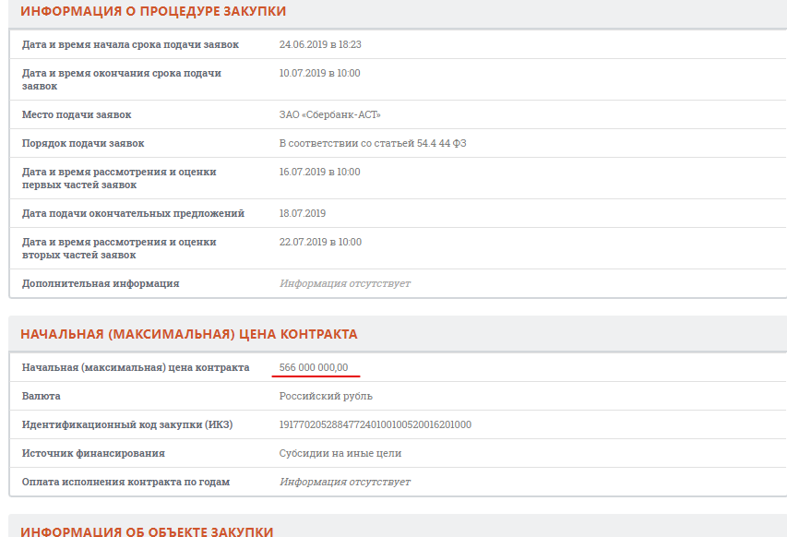Click 'В соответствии со статьей 54.4 44 ФЗ'
The height and width of the screenshot is (537, 787).
point(373,144)
